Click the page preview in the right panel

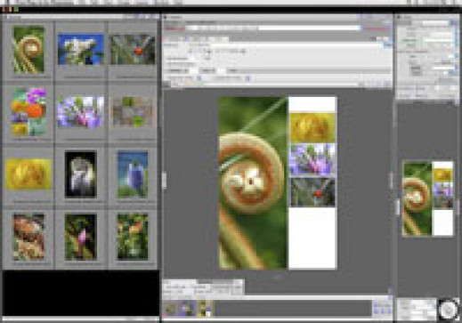(x=427, y=198)
